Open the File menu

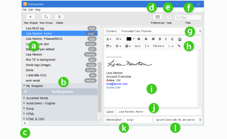tap(24, 10)
